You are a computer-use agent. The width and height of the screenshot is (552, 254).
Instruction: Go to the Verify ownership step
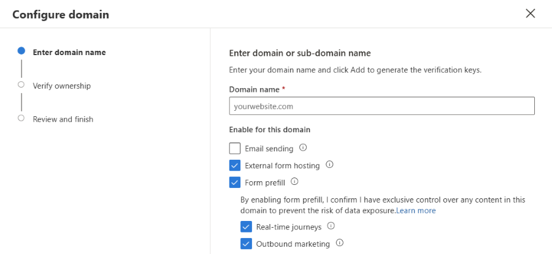[x=61, y=86]
